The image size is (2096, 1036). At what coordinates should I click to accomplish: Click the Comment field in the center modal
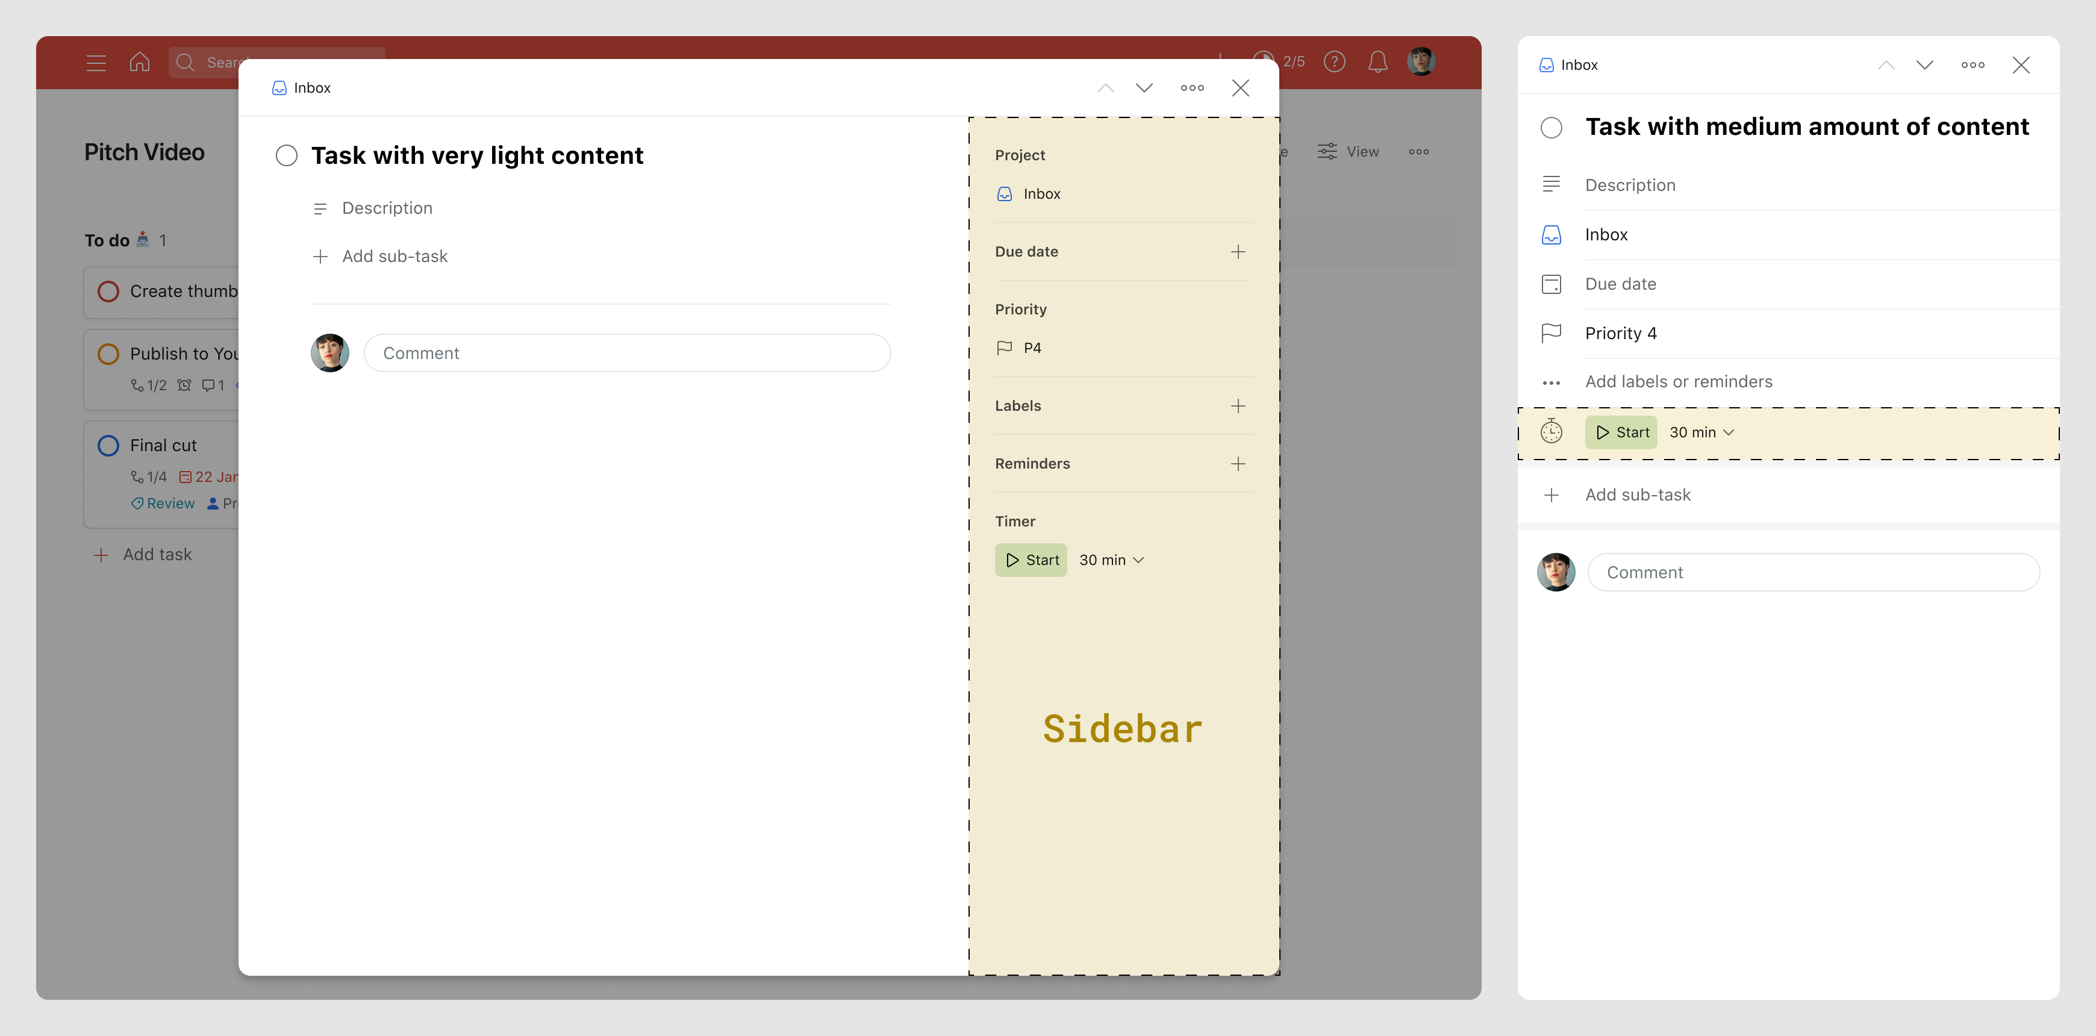626,353
